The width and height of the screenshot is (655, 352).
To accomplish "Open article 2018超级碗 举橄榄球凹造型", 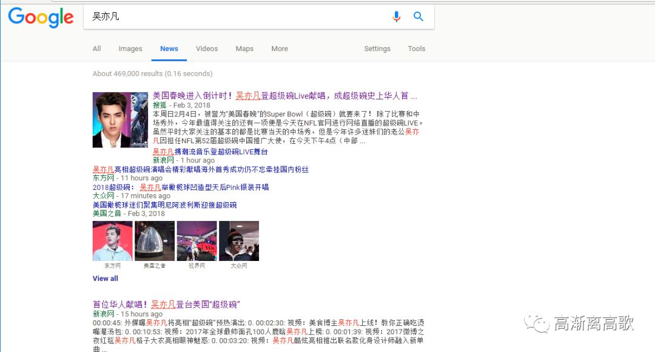I will pyautogui.click(x=181, y=187).
